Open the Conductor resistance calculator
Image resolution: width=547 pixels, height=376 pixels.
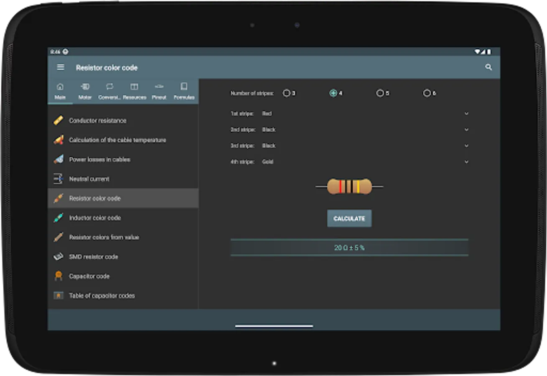[x=123, y=120]
